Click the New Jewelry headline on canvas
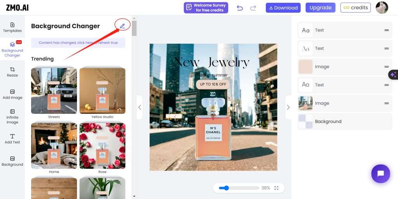Viewport: 398px width, 199px height. pyautogui.click(x=212, y=62)
